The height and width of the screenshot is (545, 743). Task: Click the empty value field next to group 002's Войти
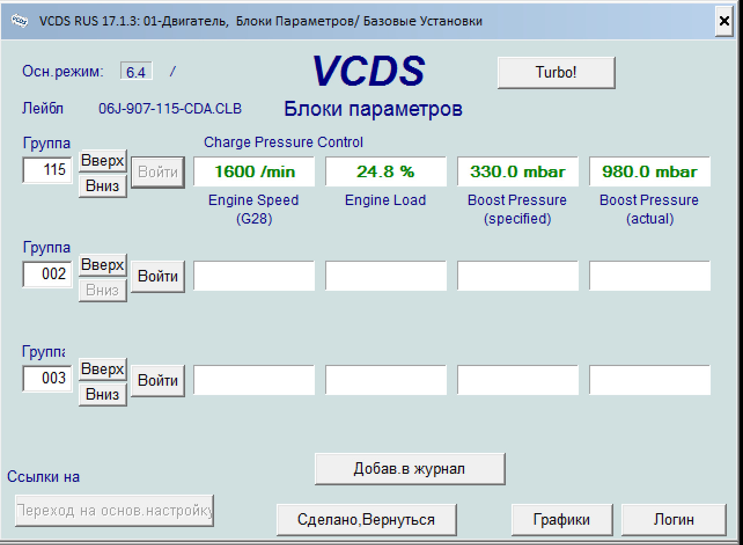tap(254, 276)
